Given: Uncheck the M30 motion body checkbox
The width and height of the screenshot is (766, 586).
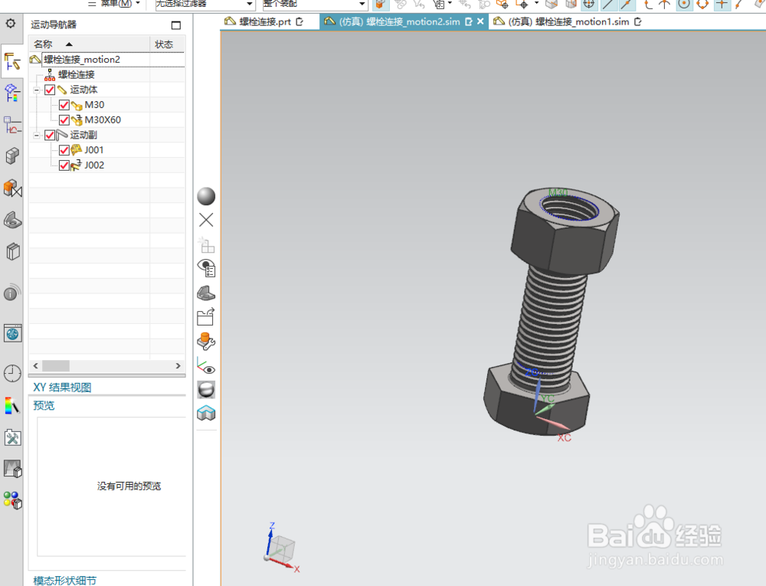Looking at the screenshot, I should [64, 105].
